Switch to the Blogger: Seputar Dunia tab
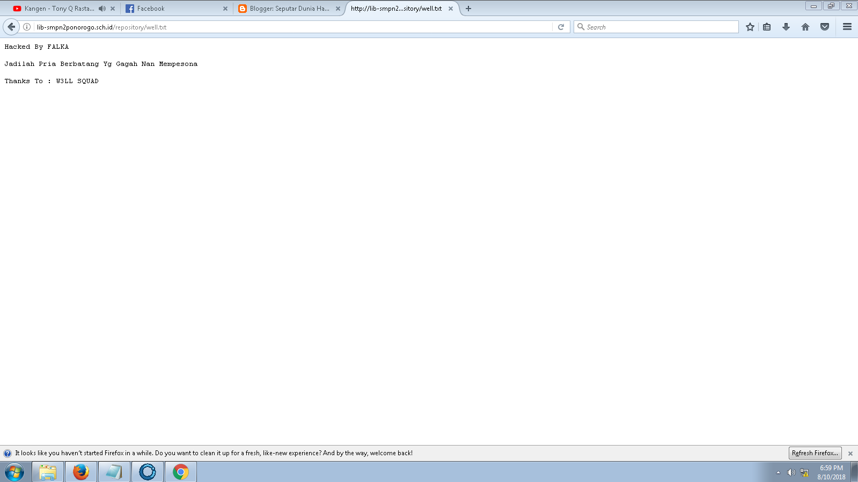The image size is (858, 482). coord(290,9)
